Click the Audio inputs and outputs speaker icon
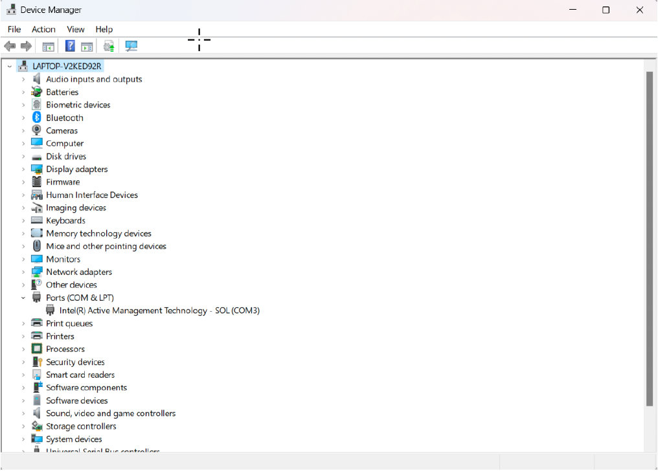Viewport: 658px width, 471px height. (x=37, y=79)
